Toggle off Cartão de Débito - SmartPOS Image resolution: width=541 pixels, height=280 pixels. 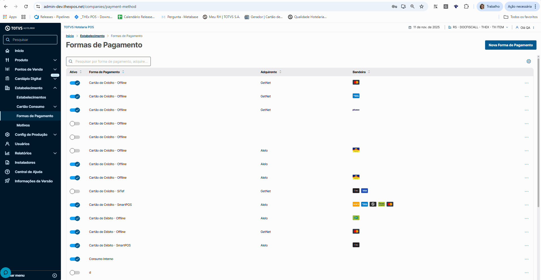point(75,246)
